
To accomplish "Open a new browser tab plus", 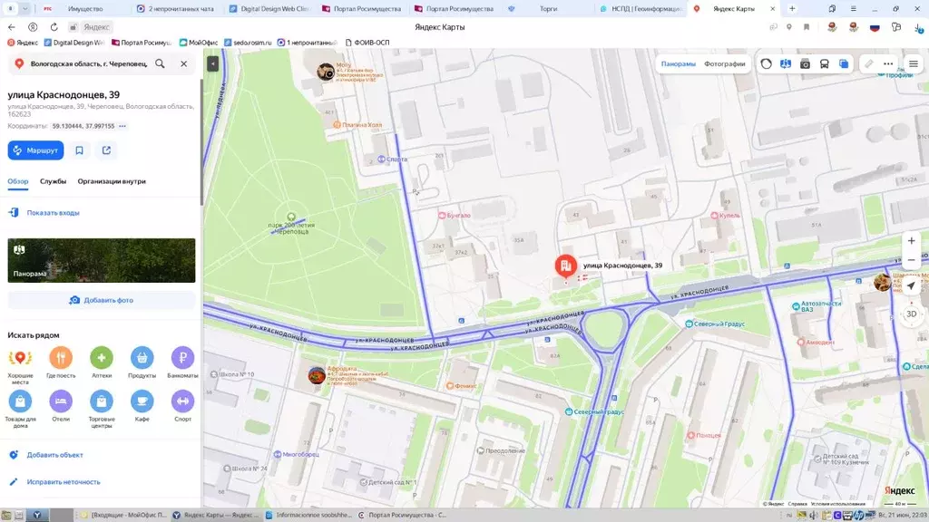I will [x=792, y=9].
